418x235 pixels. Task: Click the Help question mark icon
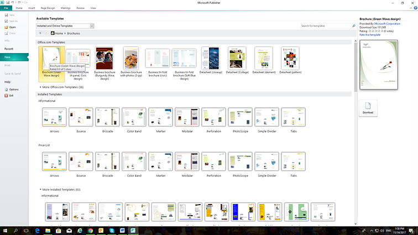(x=415, y=8)
